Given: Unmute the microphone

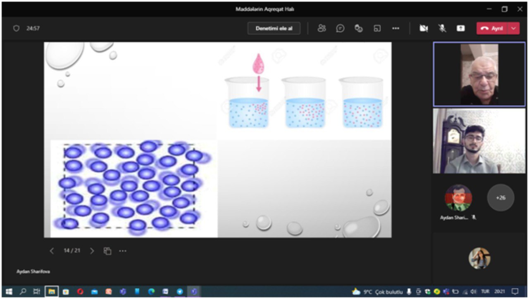Looking at the screenshot, I should (442, 28).
